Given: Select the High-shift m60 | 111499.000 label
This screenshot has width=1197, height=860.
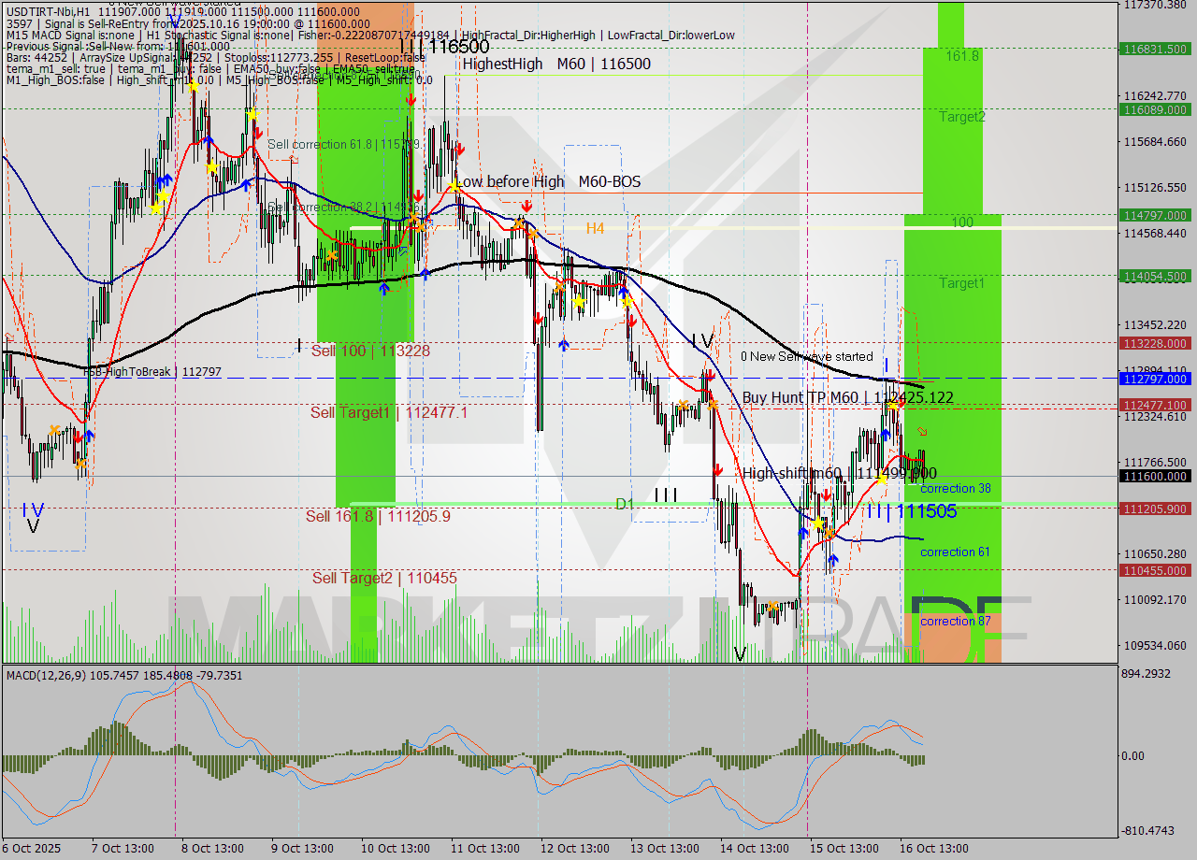Looking at the screenshot, I should [x=837, y=474].
